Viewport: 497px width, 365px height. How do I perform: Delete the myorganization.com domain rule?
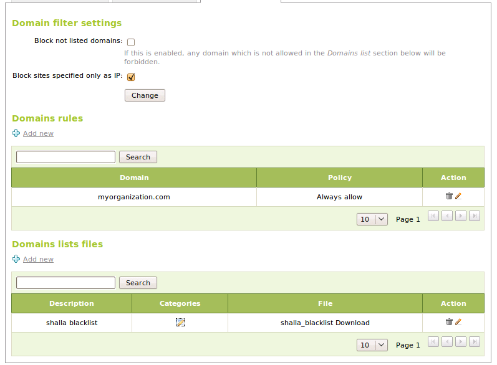click(x=449, y=196)
